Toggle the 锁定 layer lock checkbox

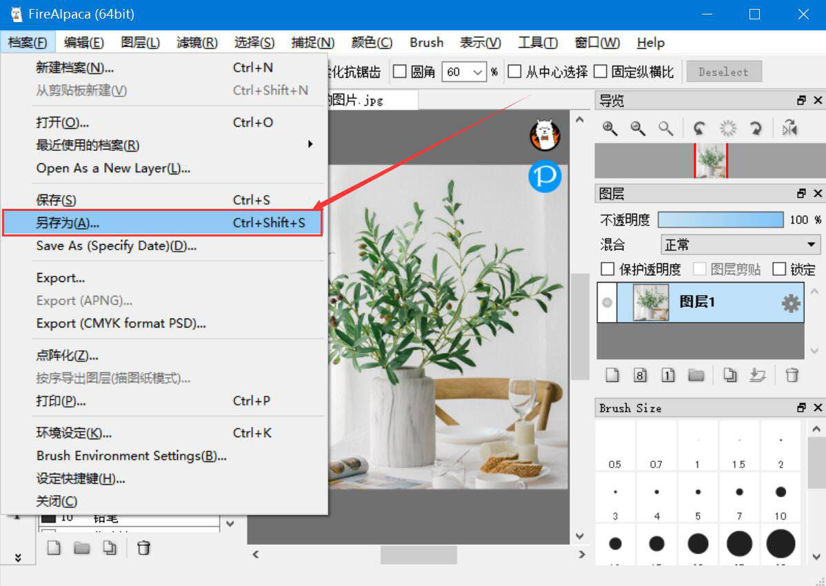779,269
